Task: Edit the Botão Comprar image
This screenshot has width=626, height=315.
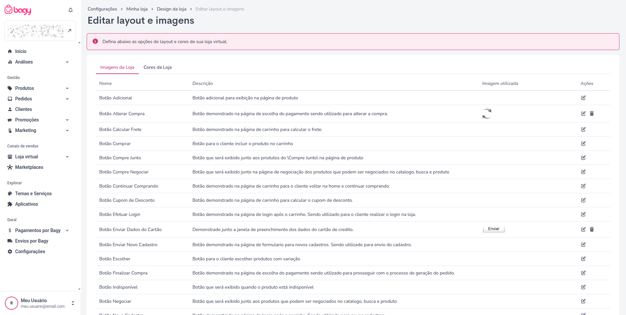Action: 583,144
